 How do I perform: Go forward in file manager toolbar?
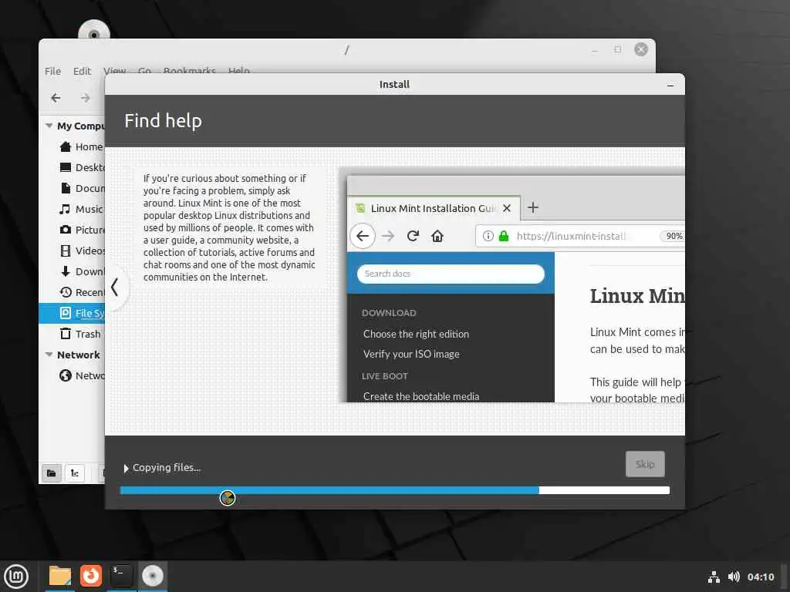click(86, 98)
